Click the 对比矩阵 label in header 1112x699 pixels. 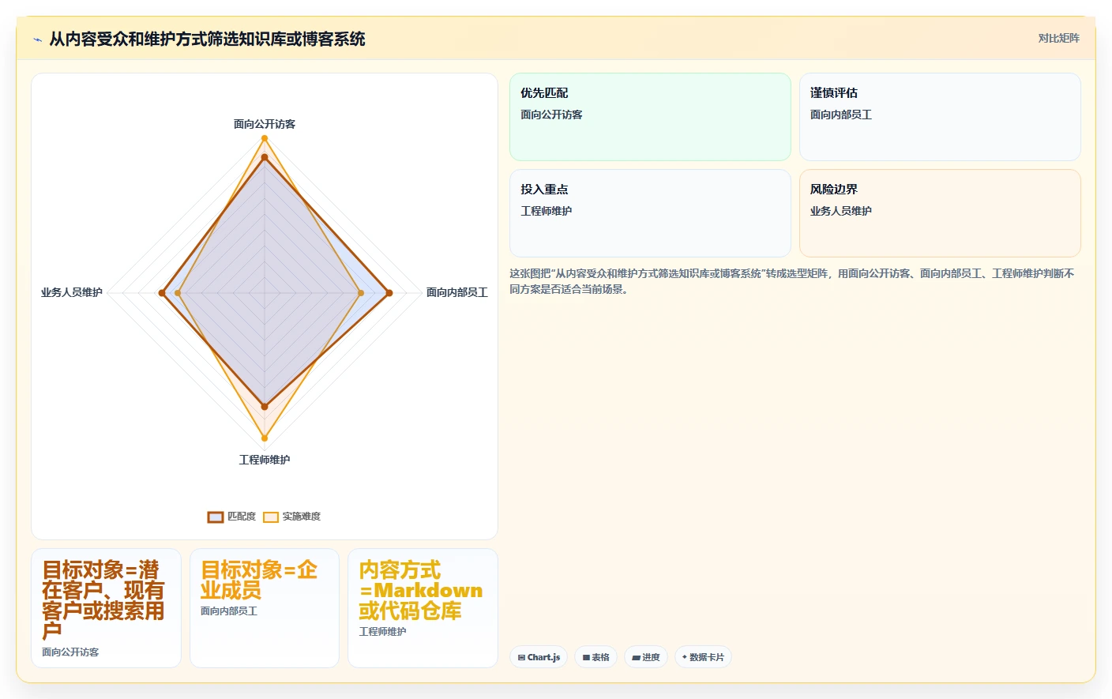coord(1058,38)
